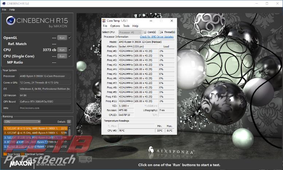
Task: Click the CPU score 3373 cb
Action: click(50, 50)
